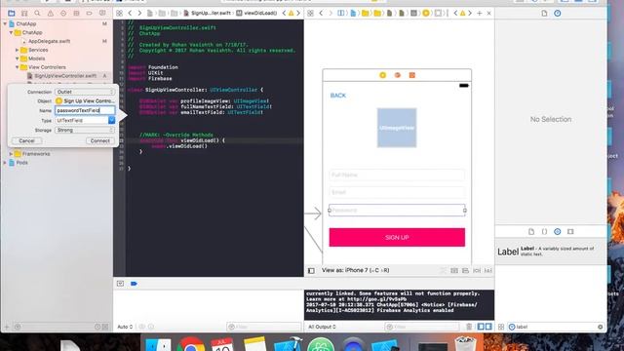Click the pink SIGN UP button on canvas
Image resolution: width=624 pixels, height=351 pixels.
tap(397, 237)
